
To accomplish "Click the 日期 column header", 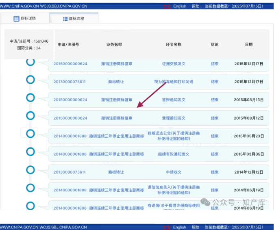I will 249,44.
